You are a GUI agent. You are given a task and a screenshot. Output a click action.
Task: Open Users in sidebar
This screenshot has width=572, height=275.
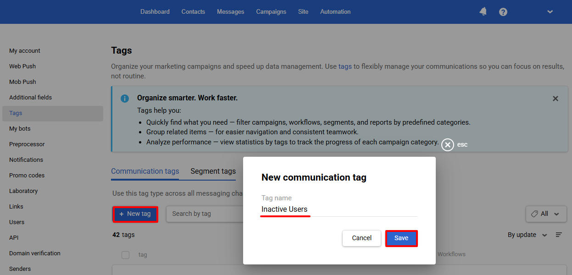pos(17,222)
